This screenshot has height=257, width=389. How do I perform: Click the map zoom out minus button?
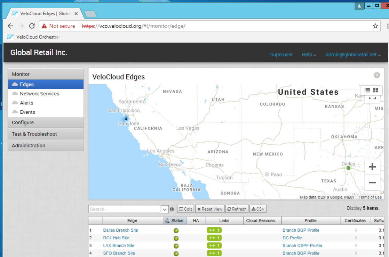coord(372,182)
